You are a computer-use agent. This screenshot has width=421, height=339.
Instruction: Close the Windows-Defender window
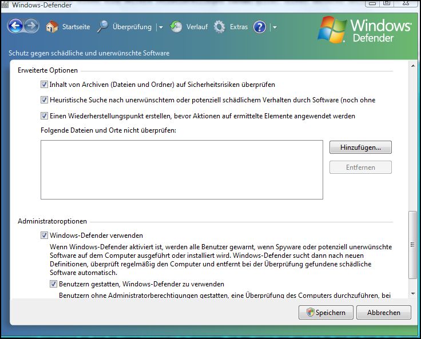click(406, 3)
